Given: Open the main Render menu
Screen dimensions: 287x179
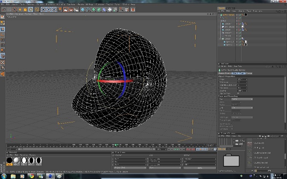Looking at the screenshot, I should pyautogui.click(x=81, y=4).
